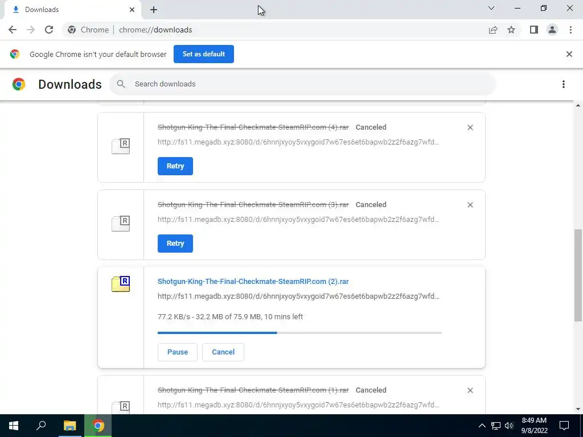Click the site info icon in the address bar

click(72, 30)
